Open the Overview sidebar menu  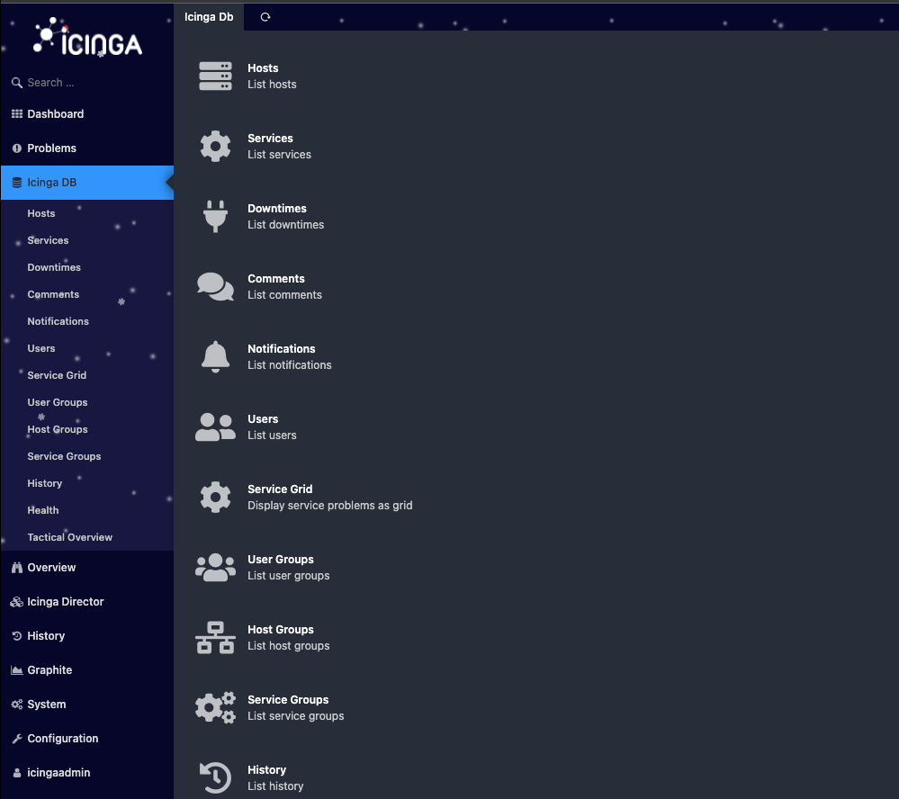click(x=51, y=568)
